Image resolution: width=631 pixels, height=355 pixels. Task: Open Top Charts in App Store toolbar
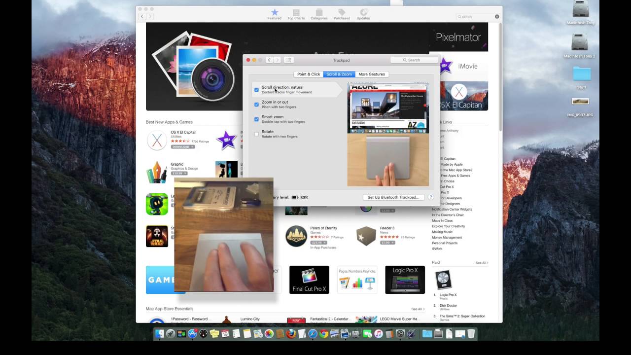[x=296, y=14]
